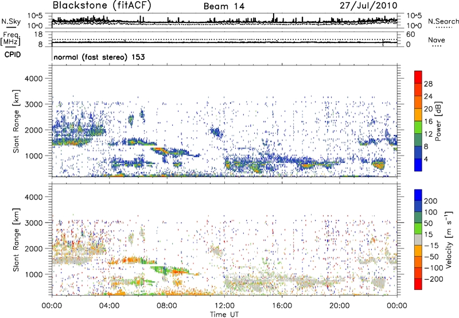Select the '12:00' time tick label

click(x=224, y=306)
